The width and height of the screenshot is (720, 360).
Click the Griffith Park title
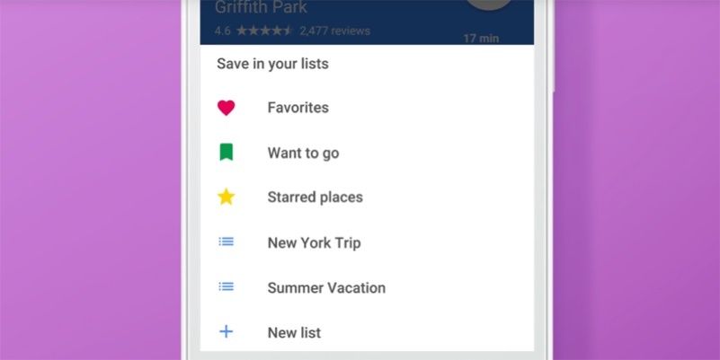coord(261,8)
